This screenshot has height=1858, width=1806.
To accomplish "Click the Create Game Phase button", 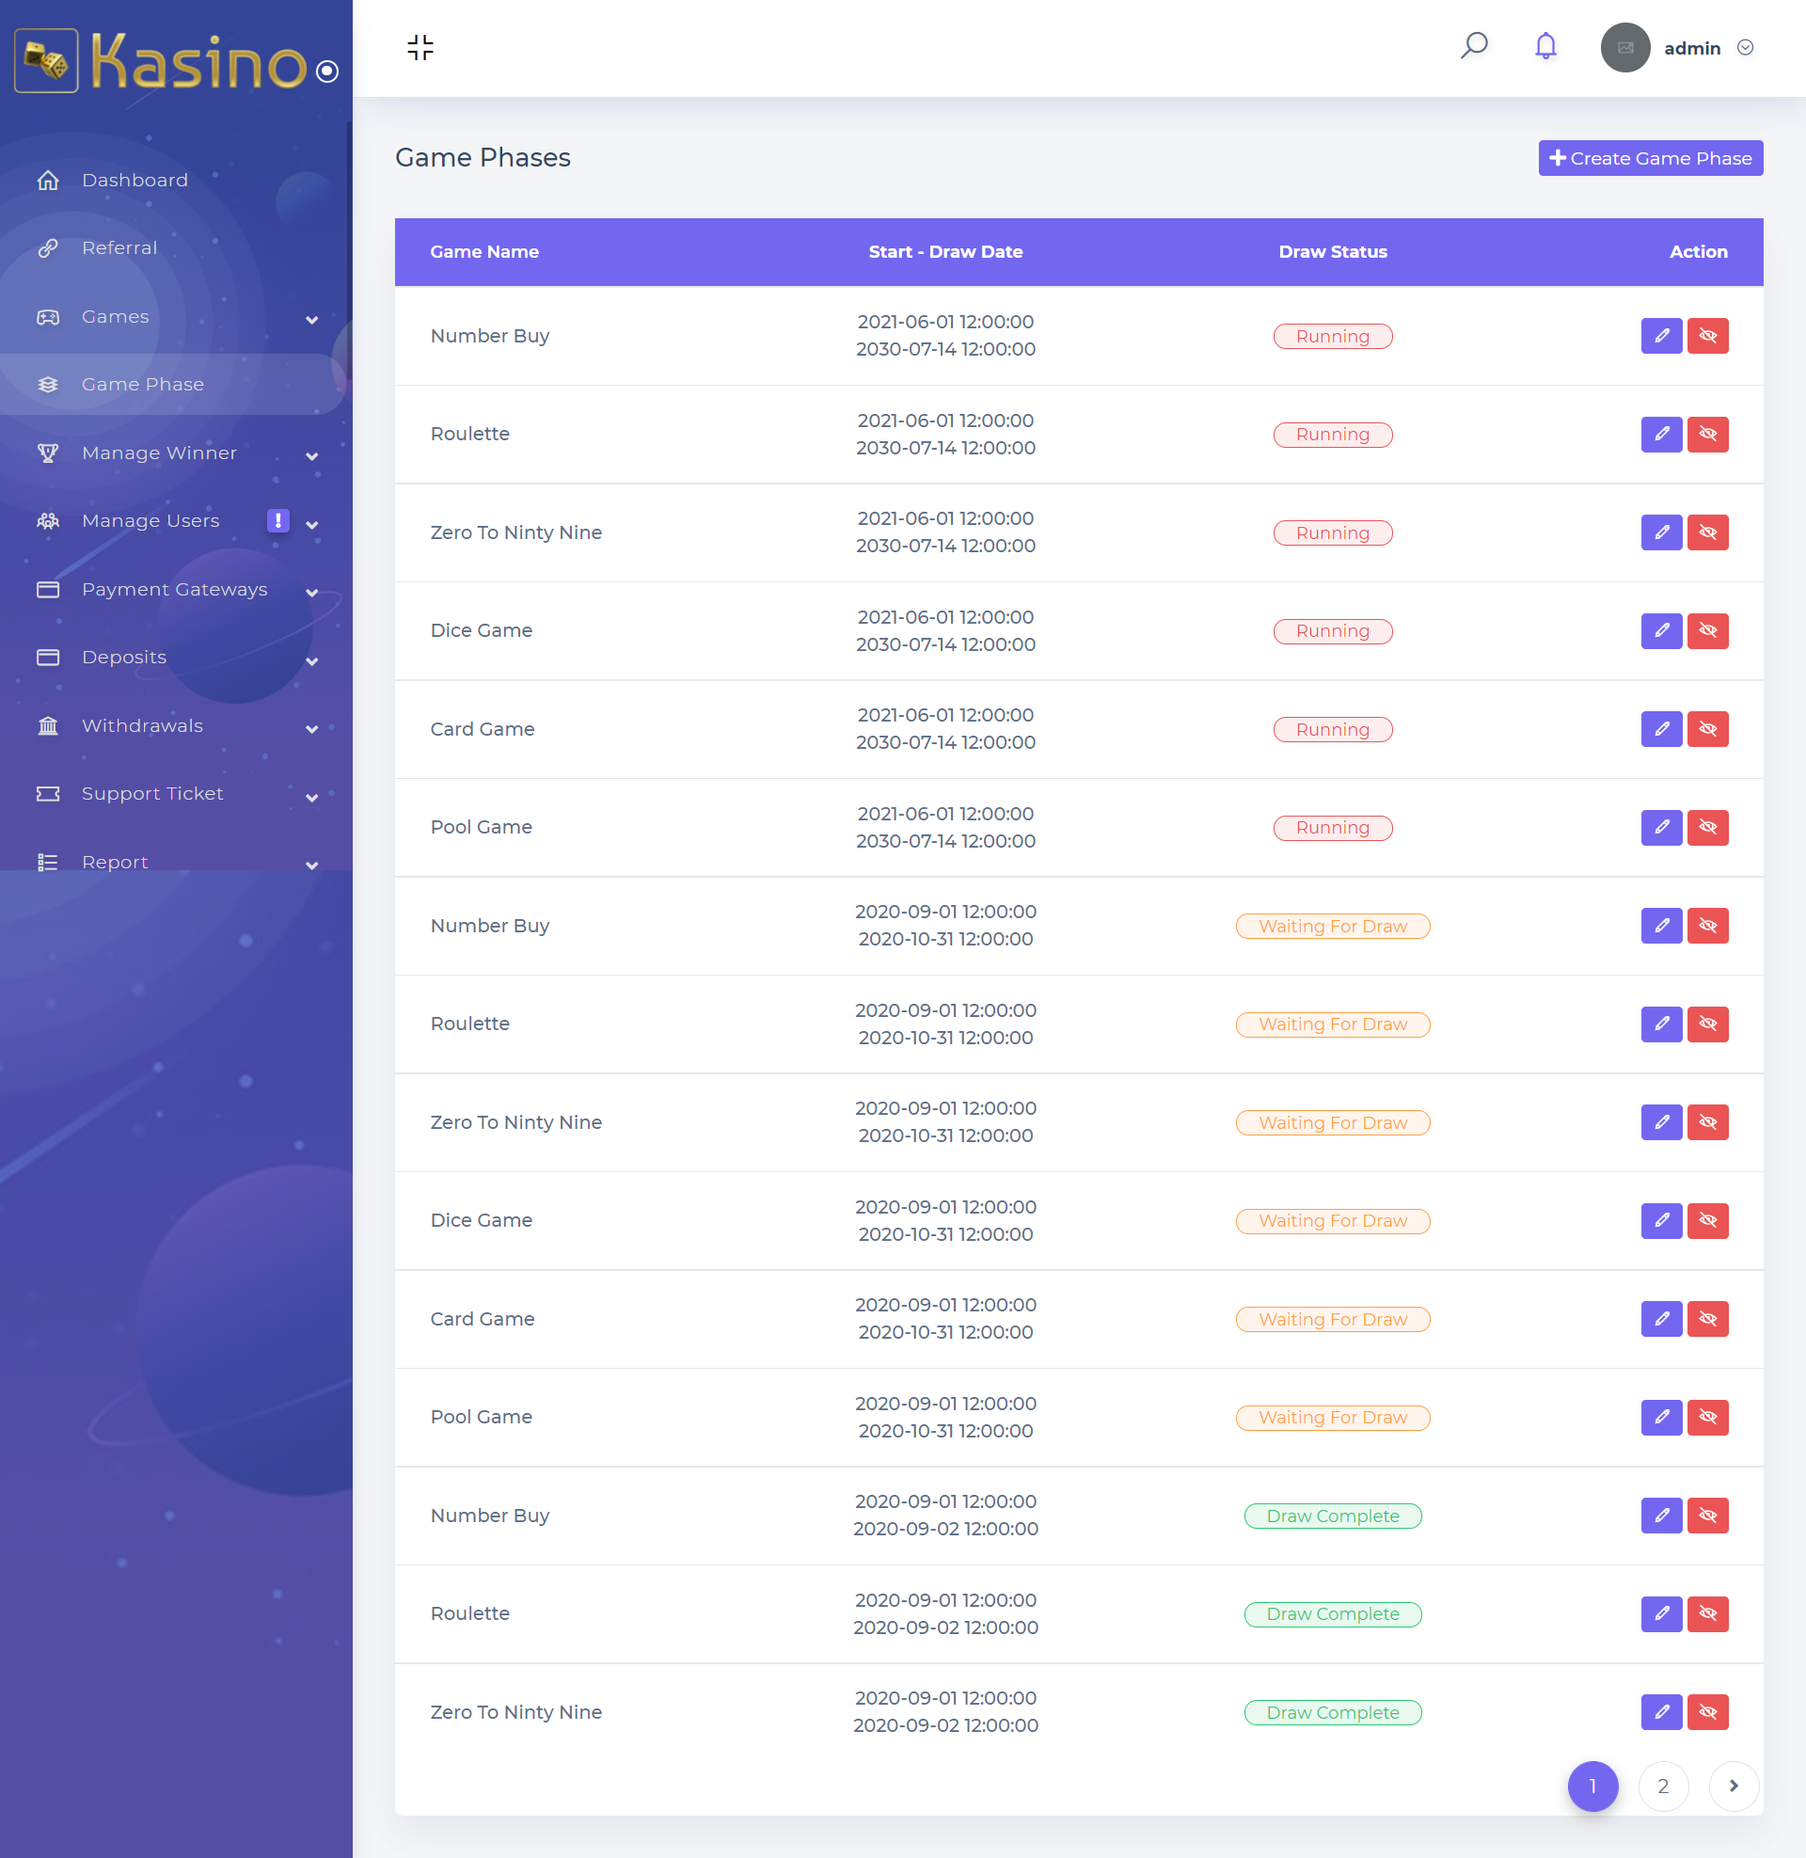I will [1651, 157].
